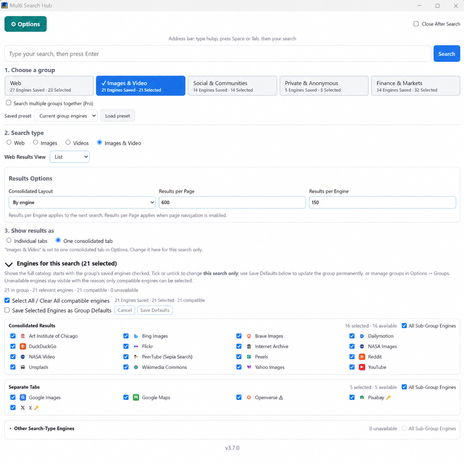Click the YouTube logo icon
This screenshot has width=464, height=464.
coord(362,367)
